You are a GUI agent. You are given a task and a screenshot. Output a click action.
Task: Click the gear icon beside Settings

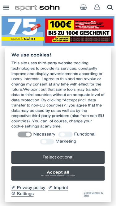[x=13, y=193]
